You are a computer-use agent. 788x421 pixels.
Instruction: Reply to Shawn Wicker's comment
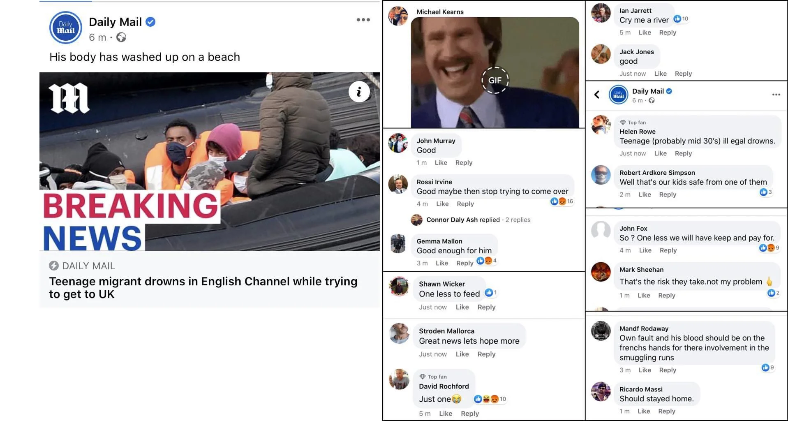point(486,307)
